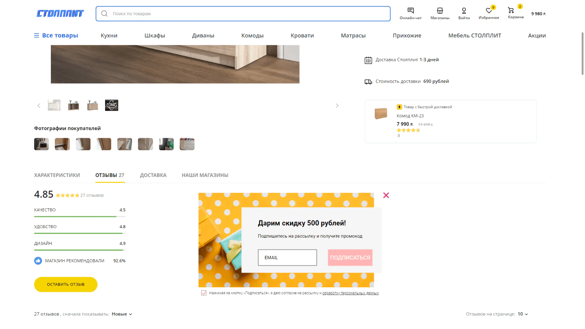This screenshot has height=329, width=585.
Task: Open the second buyer photo
Action: click(x=62, y=144)
